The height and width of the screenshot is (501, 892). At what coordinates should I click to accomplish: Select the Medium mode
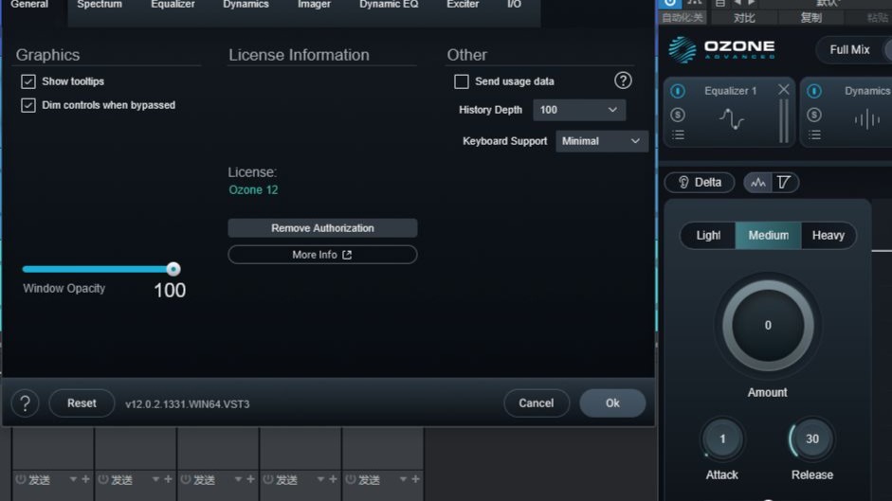coord(768,236)
